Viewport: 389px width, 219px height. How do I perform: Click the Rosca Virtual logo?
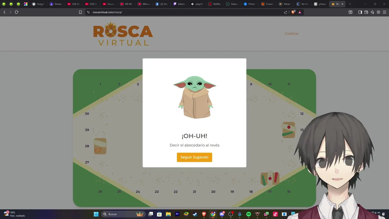123,34
